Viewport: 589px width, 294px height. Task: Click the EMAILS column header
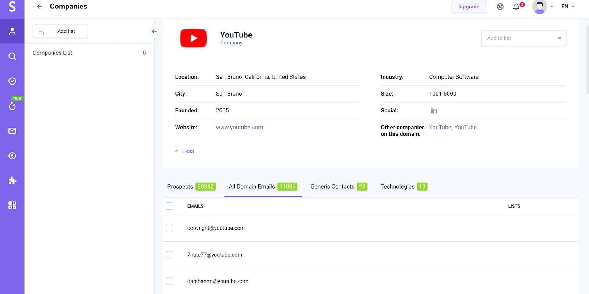(x=195, y=206)
